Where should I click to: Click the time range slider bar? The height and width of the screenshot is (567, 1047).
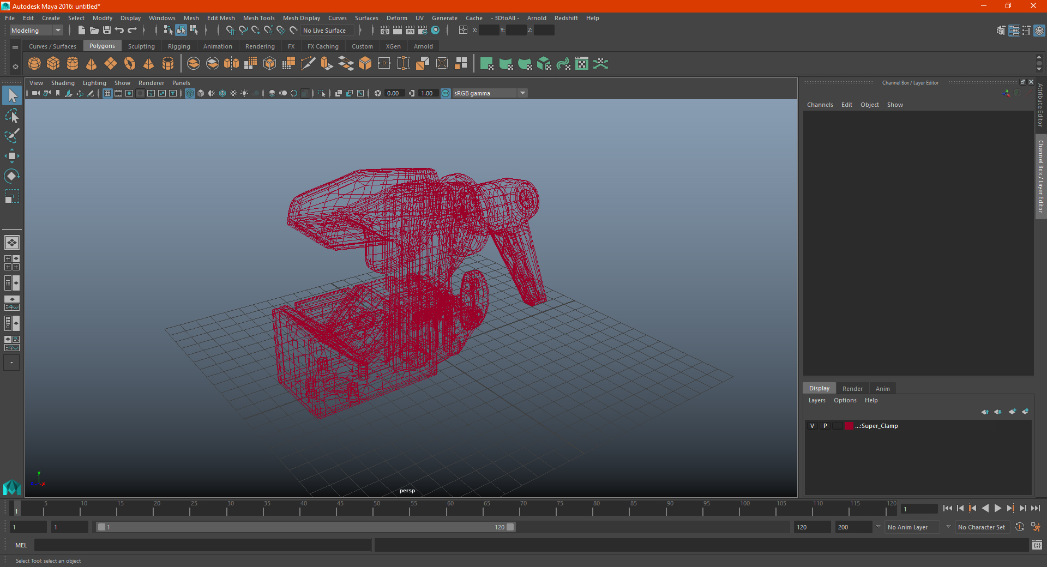(x=305, y=527)
